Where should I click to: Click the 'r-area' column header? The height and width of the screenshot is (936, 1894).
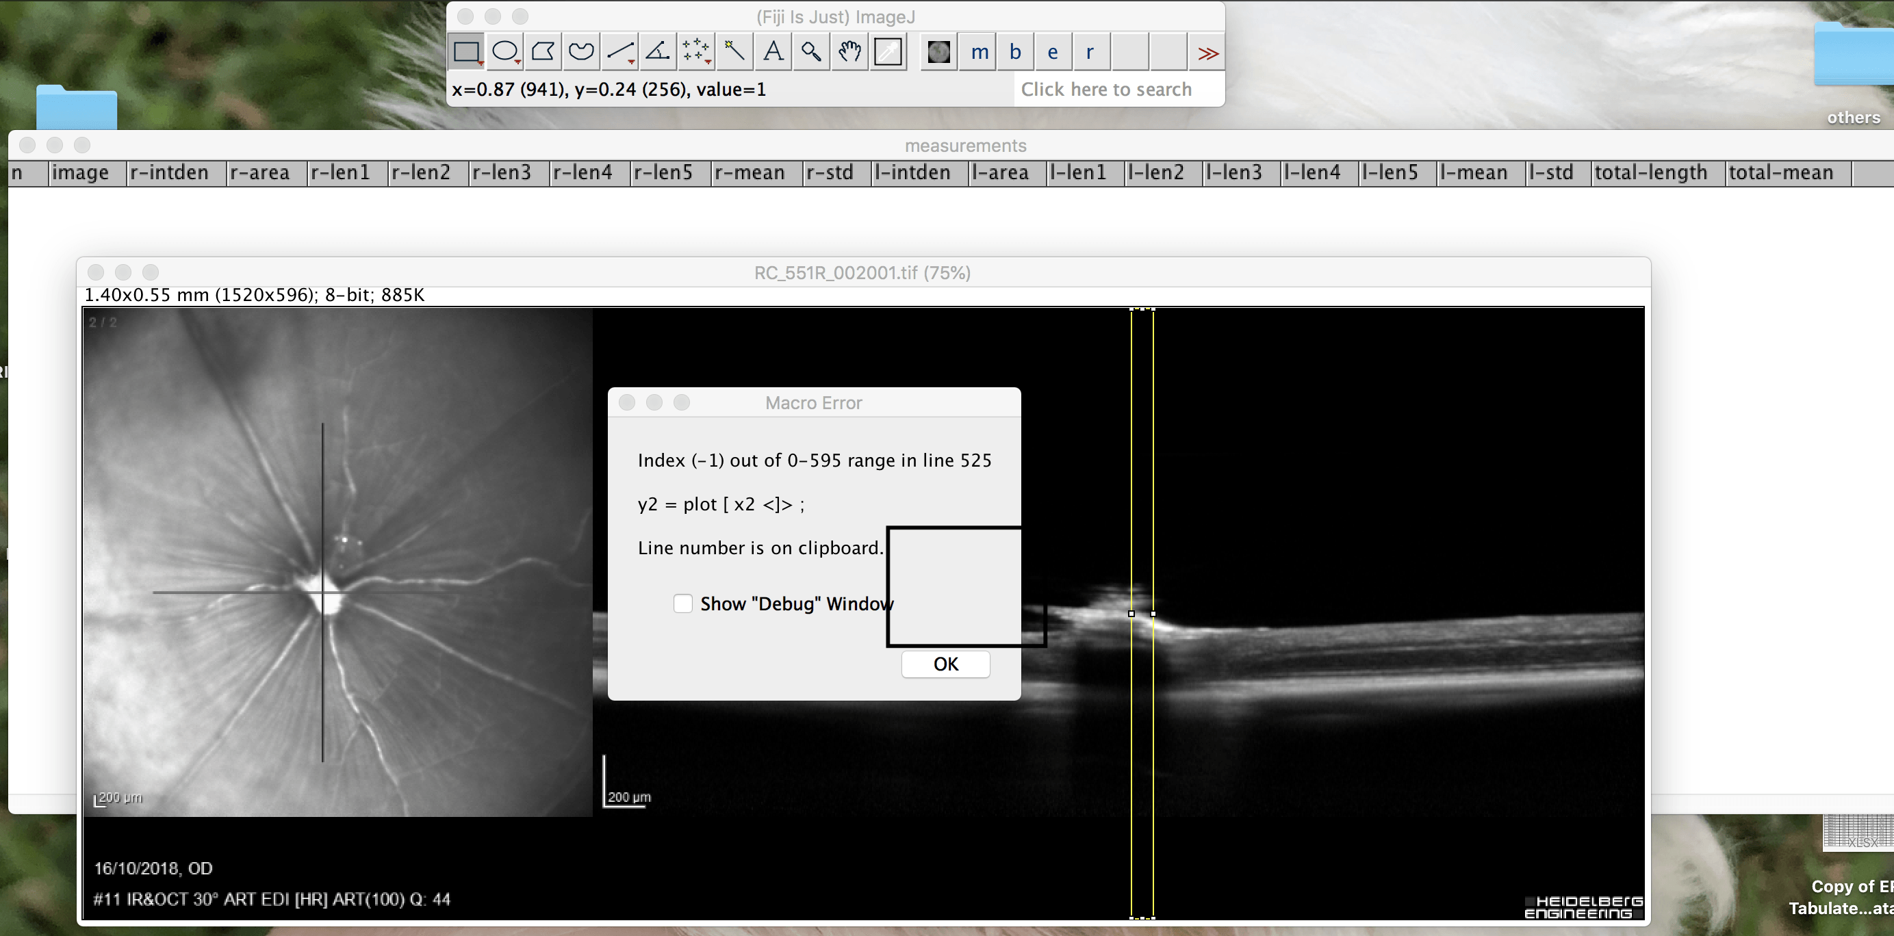click(x=266, y=172)
